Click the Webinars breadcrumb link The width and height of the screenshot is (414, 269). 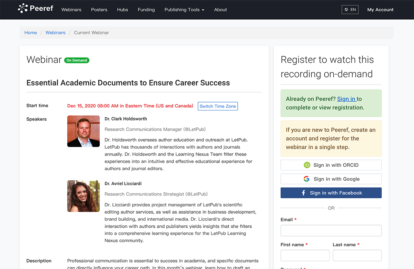[x=56, y=33]
